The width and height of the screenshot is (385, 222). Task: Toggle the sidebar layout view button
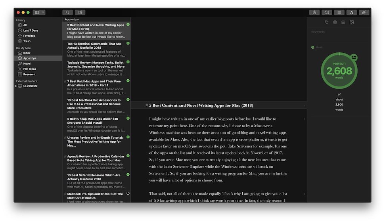point(37,12)
